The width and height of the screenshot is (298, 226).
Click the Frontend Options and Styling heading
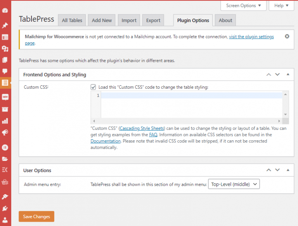pos(55,75)
